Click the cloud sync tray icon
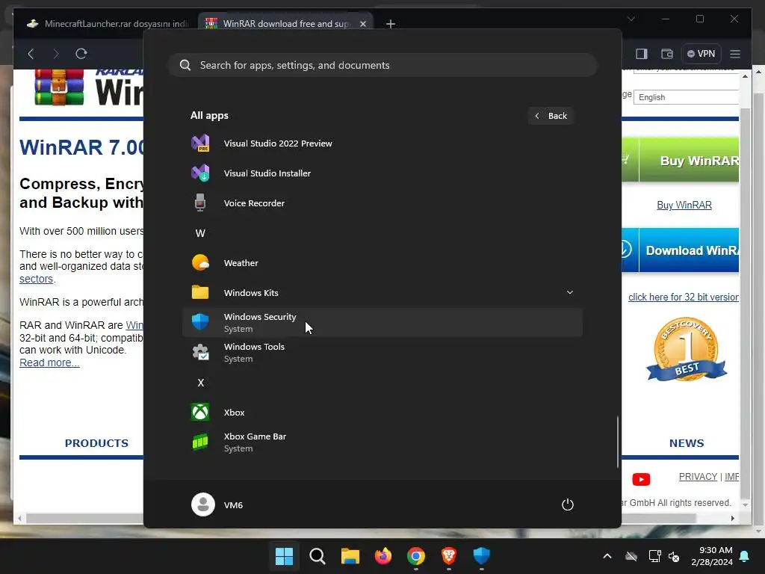Viewport: 765px width, 574px height. [631, 556]
